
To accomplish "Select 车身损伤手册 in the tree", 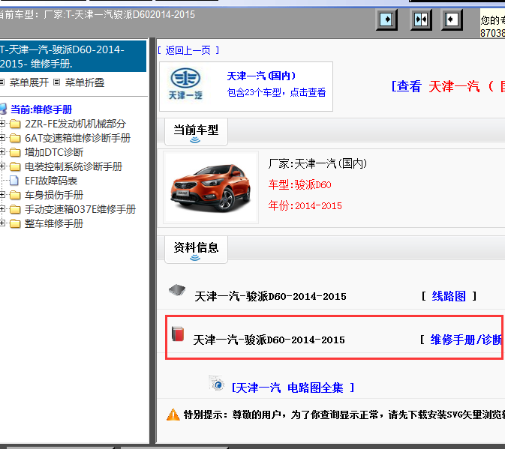I will pos(54,195).
